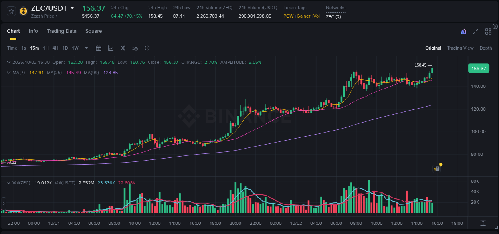
Task: Click the Gainer token tag
Action: tap(304, 16)
